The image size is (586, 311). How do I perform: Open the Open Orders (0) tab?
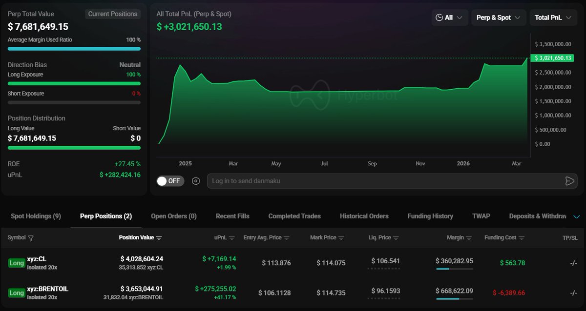[x=174, y=216]
